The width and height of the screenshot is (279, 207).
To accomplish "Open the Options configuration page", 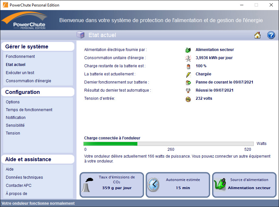I will 13,102.
